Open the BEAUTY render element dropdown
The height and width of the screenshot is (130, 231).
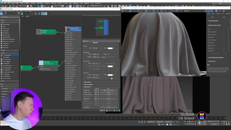(x=194, y=11)
